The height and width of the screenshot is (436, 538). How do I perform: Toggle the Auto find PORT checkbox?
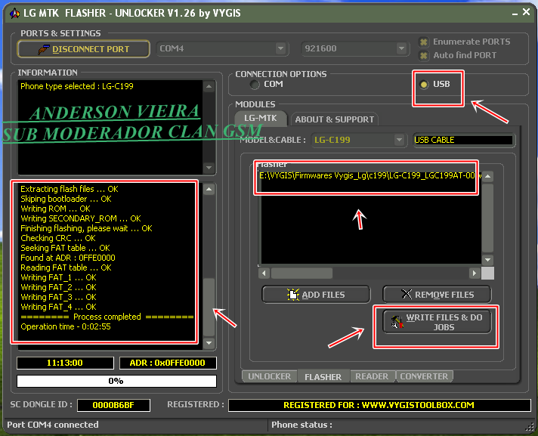point(423,55)
